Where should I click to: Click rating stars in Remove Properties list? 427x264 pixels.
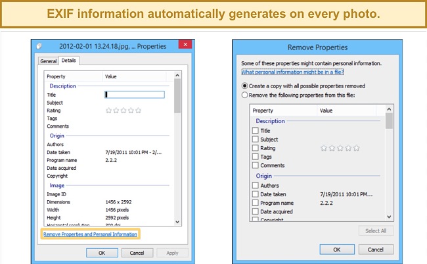point(340,148)
